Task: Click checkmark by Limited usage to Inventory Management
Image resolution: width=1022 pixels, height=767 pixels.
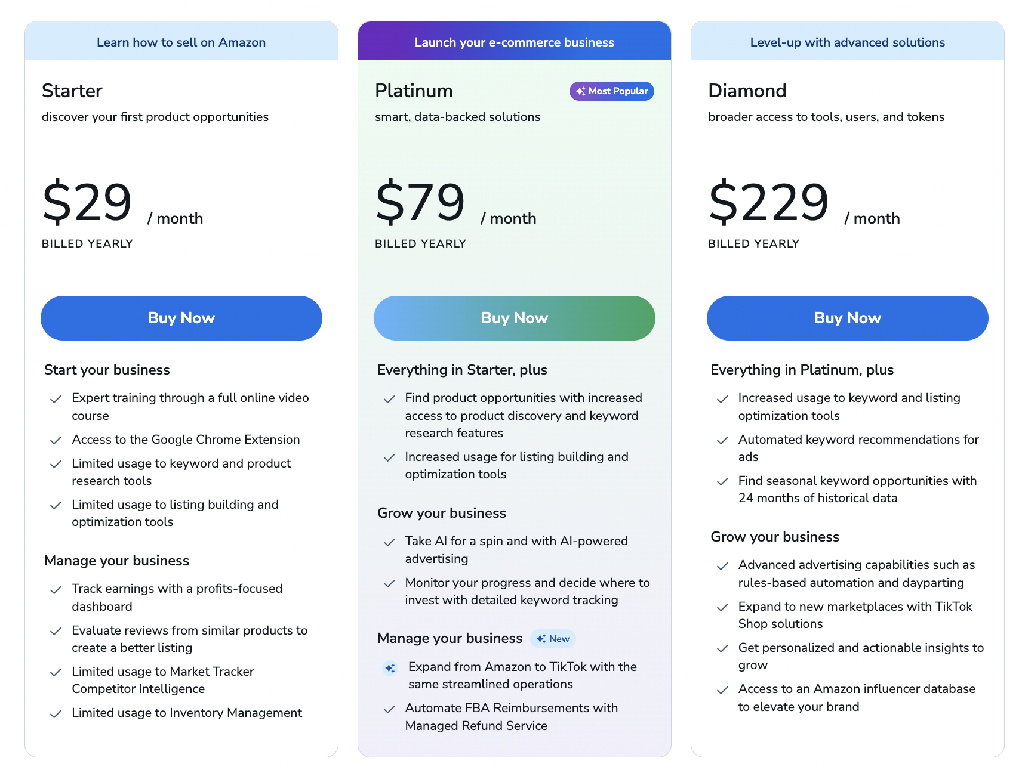Action: tap(56, 714)
